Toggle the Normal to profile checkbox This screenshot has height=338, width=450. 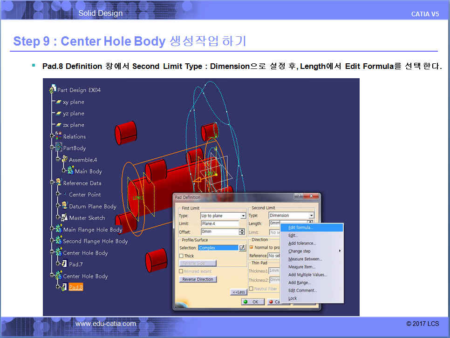(x=252, y=247)
